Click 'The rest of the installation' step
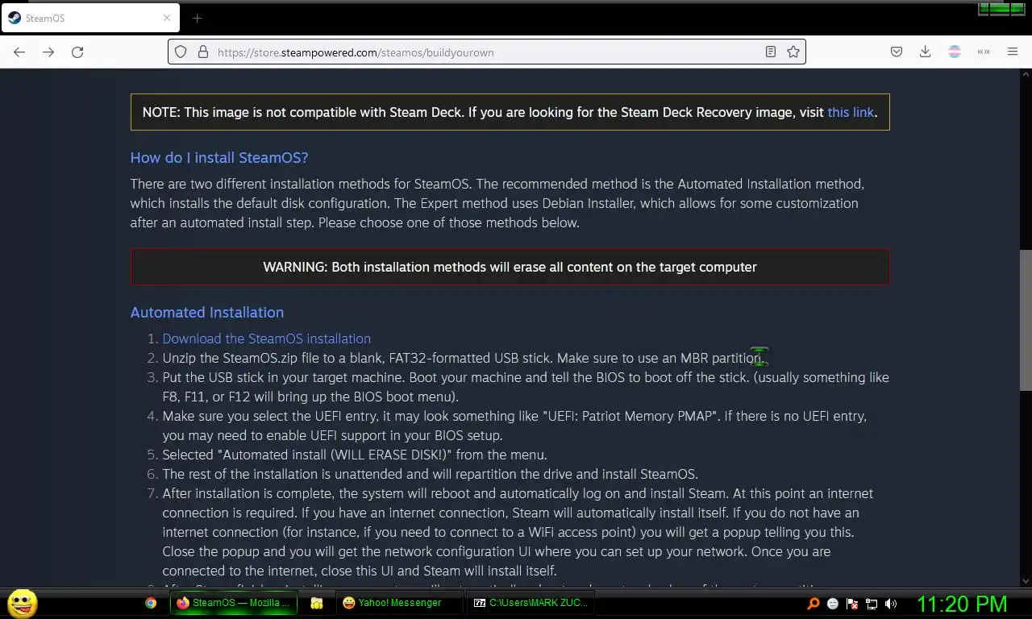1032x619 pixels. click(x=431, y=474)
